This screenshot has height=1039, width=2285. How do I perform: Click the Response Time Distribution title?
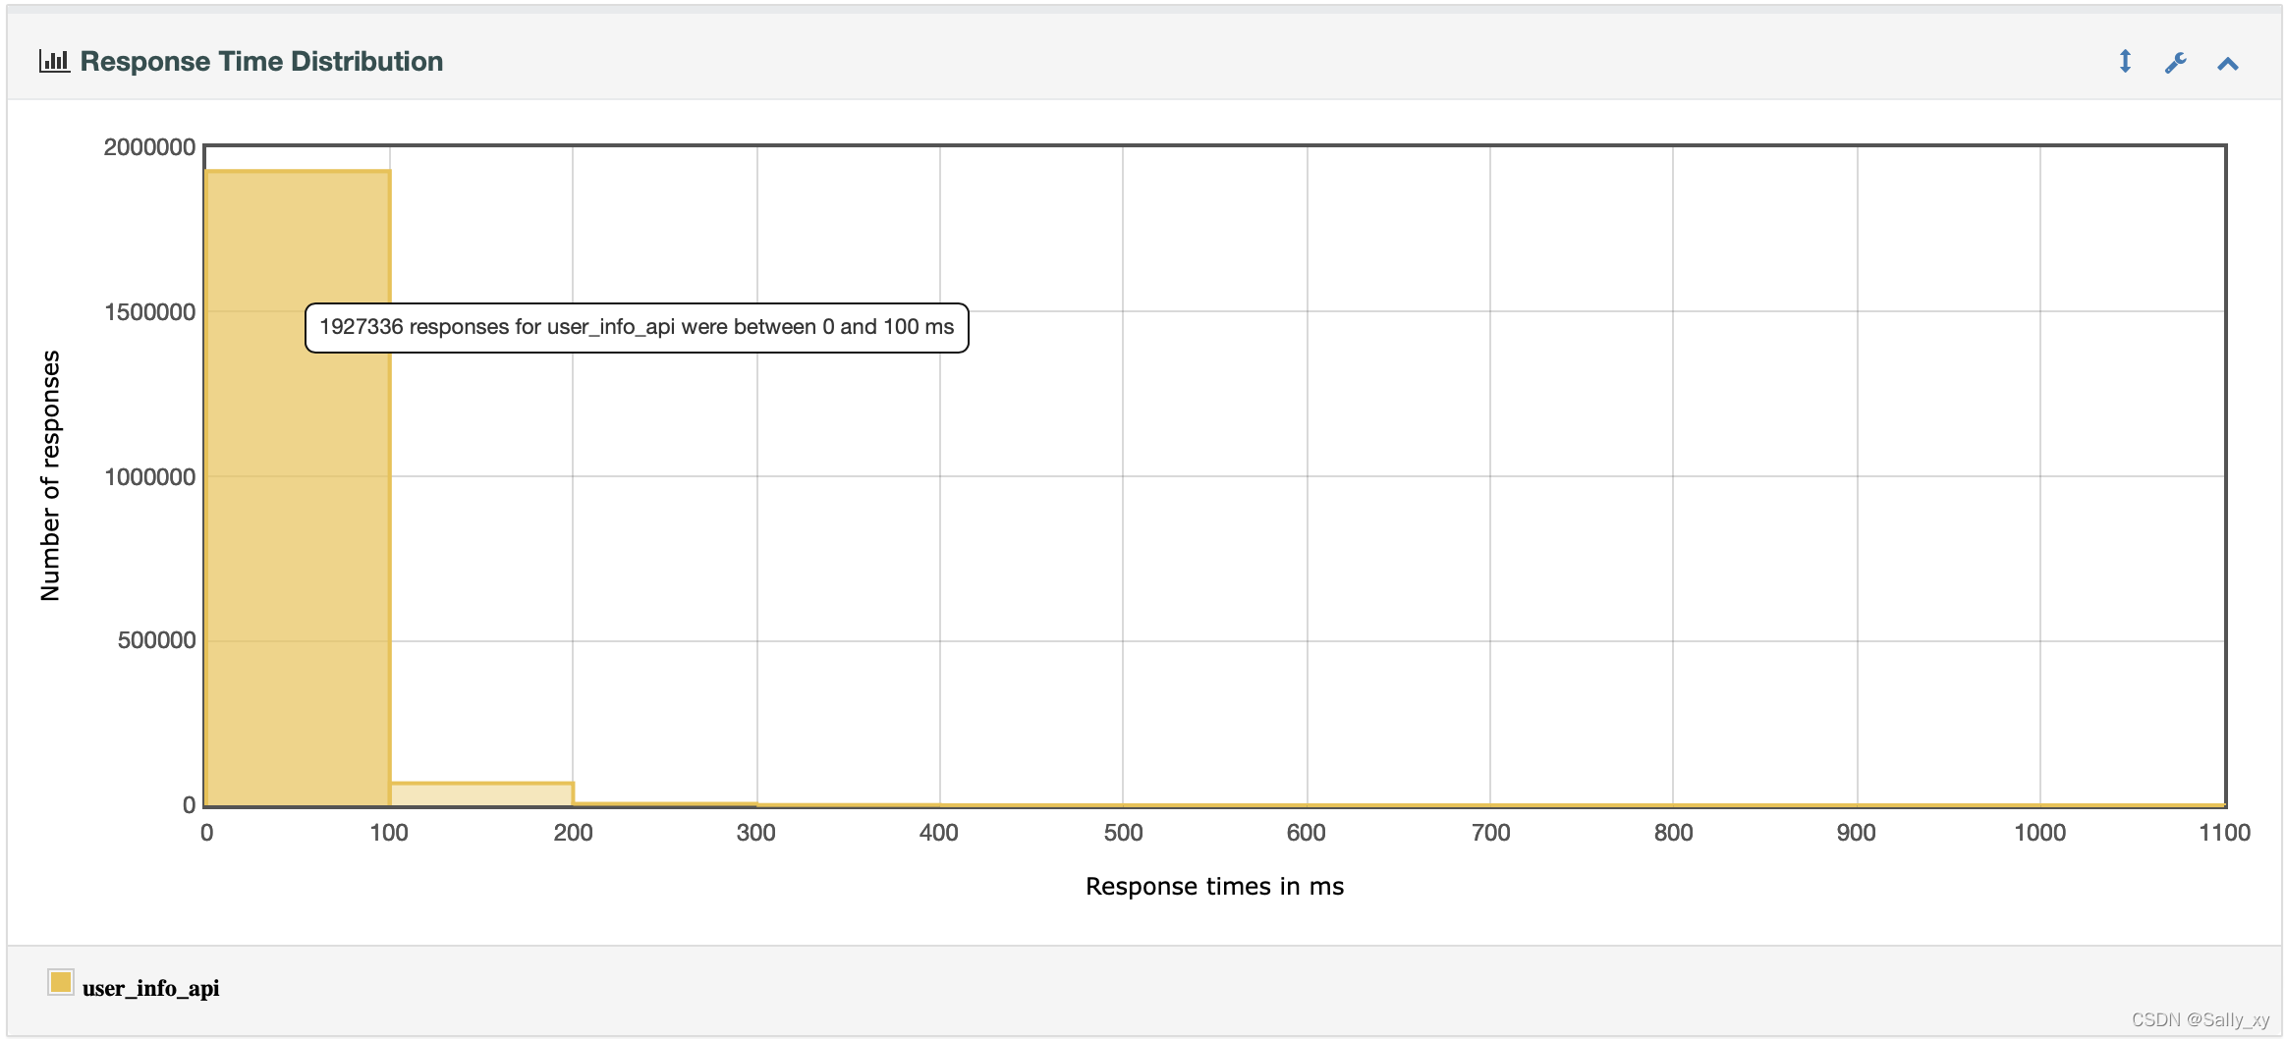point(261,61)
